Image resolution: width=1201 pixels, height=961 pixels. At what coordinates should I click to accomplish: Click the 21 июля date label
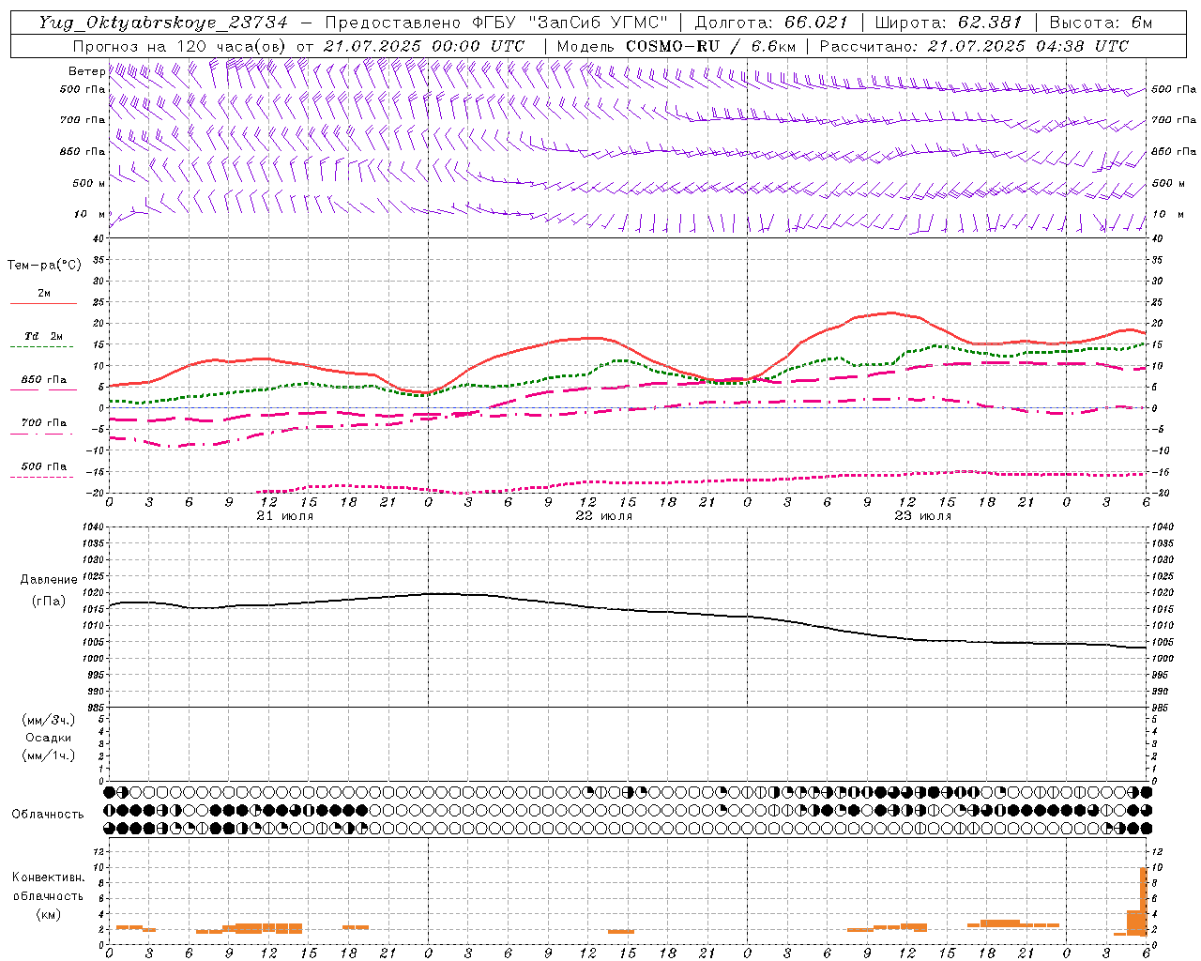[x=285, y=516]
